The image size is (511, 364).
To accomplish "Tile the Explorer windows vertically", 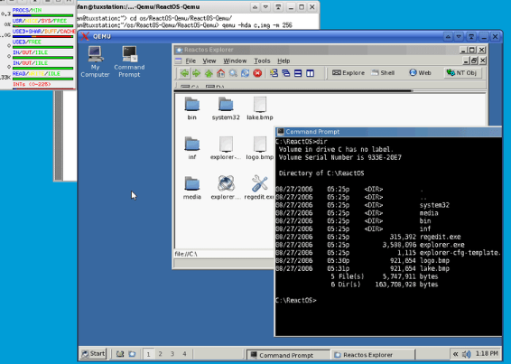I will [x=311, y=73].
